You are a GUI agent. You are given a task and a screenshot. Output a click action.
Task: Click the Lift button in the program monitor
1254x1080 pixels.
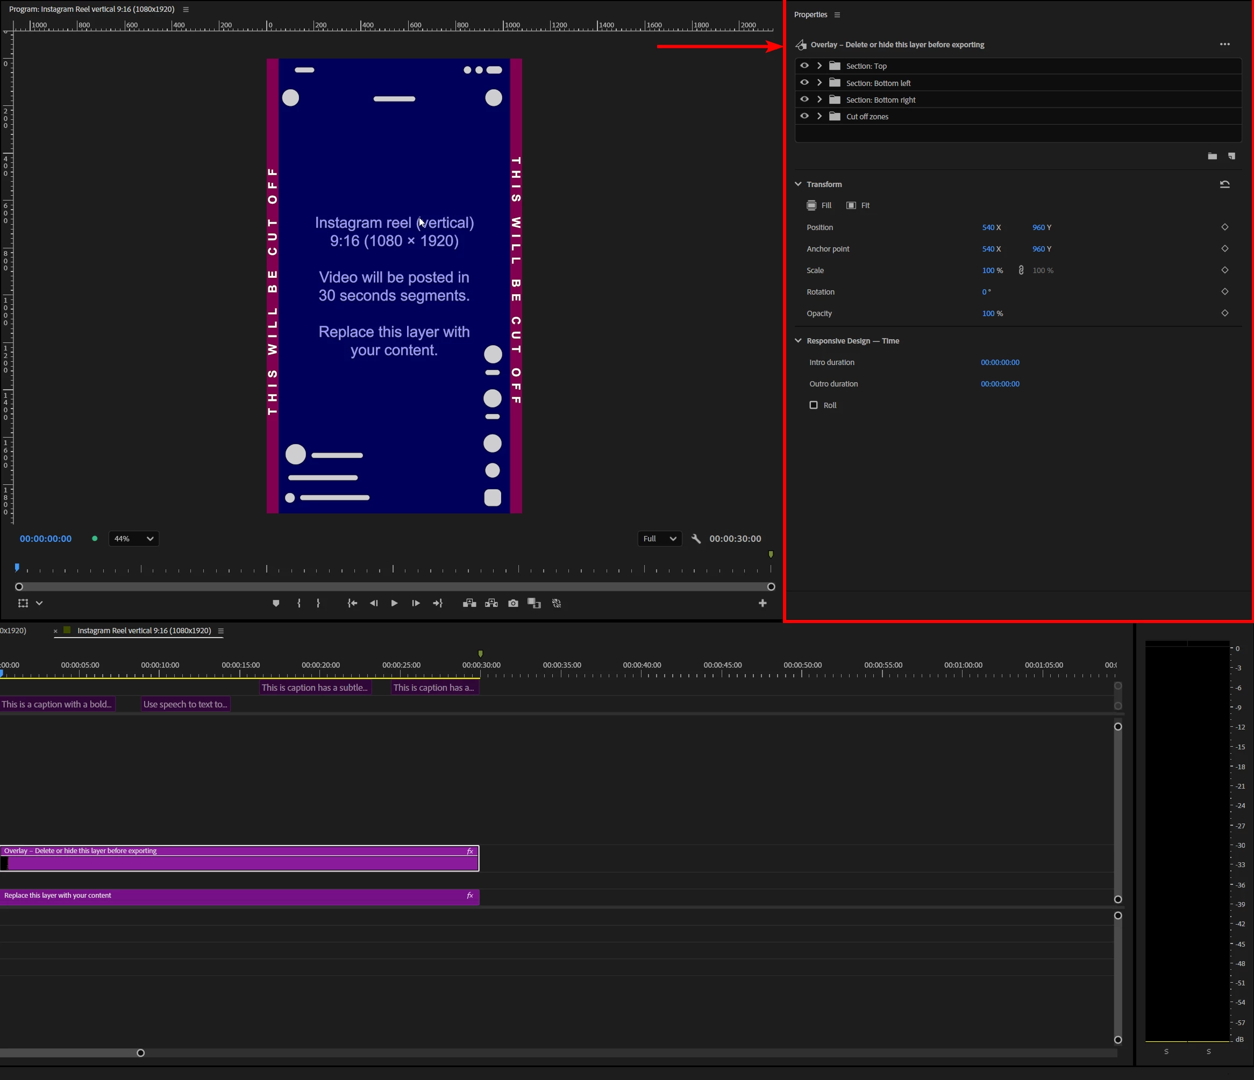[x=469, y=603]
